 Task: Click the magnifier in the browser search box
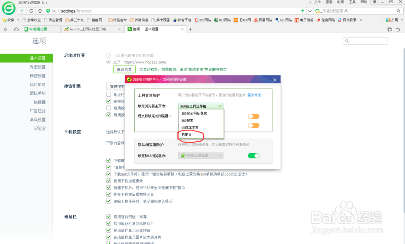399,11
